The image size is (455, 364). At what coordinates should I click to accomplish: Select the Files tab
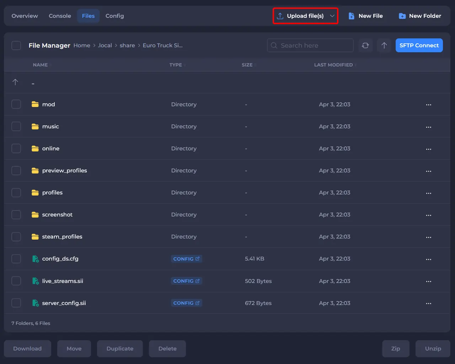pyautogui.click(x=88, y=16)
